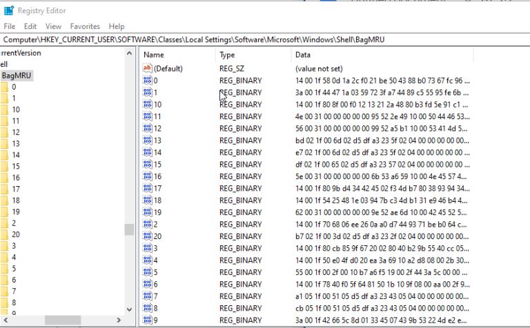Click the tree vertical scrollbar thumb
The height and width of the screenshot is (328, 530).
(129, 229)
